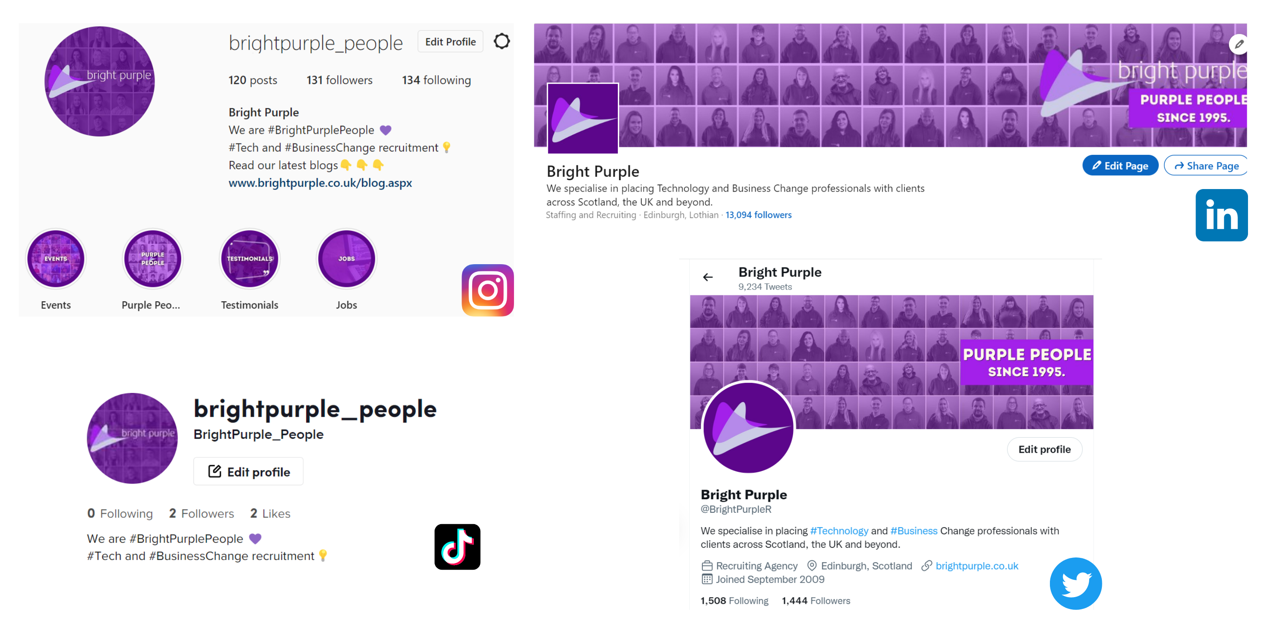Click Twitter Edit profile button
The image size is (1267, 633).
coord(1044,449)
